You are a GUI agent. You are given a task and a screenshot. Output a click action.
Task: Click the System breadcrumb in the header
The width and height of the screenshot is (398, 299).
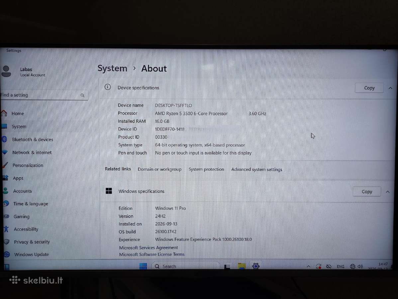[112, 68]
